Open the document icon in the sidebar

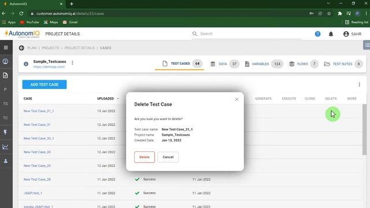5,76
